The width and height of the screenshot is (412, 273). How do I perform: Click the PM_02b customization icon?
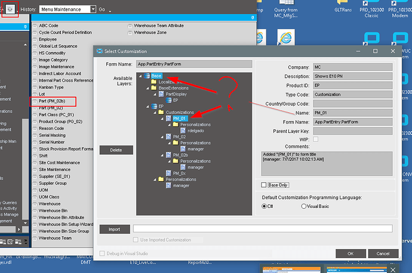(x=168, y=155)
